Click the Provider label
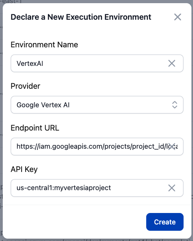The height and width of the screenshot is (241, 193). [26, 86]
